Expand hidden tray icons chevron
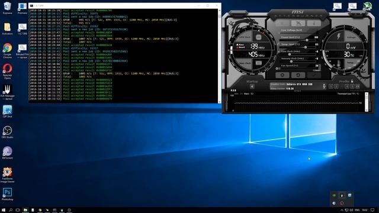The image size is (379, 213). coord(342,210)
